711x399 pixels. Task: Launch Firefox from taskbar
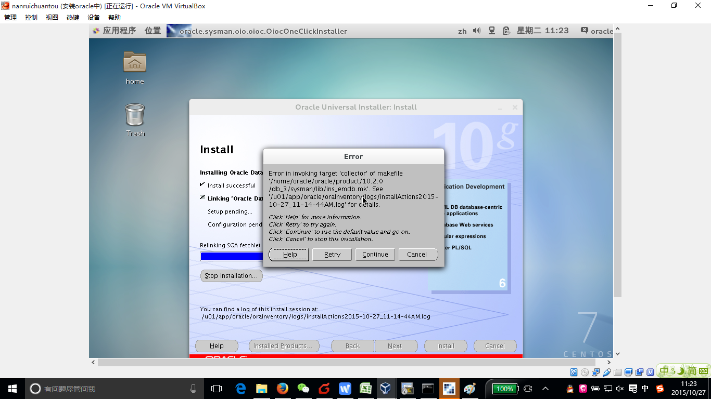[282, 389]
